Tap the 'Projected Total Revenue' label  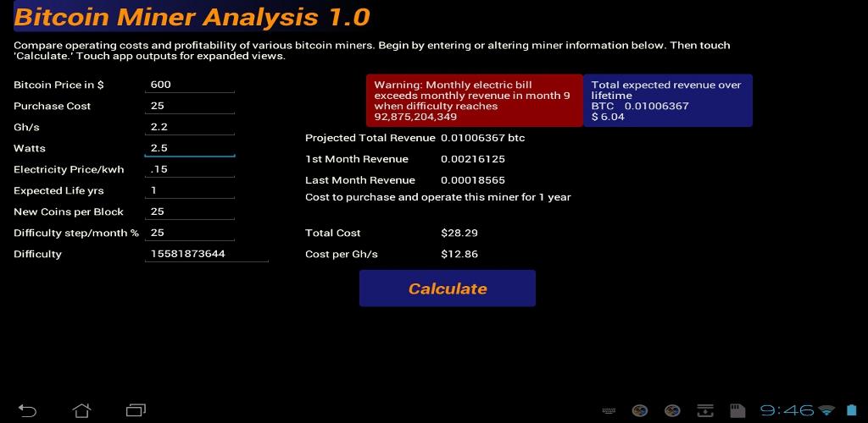(370, 138)
